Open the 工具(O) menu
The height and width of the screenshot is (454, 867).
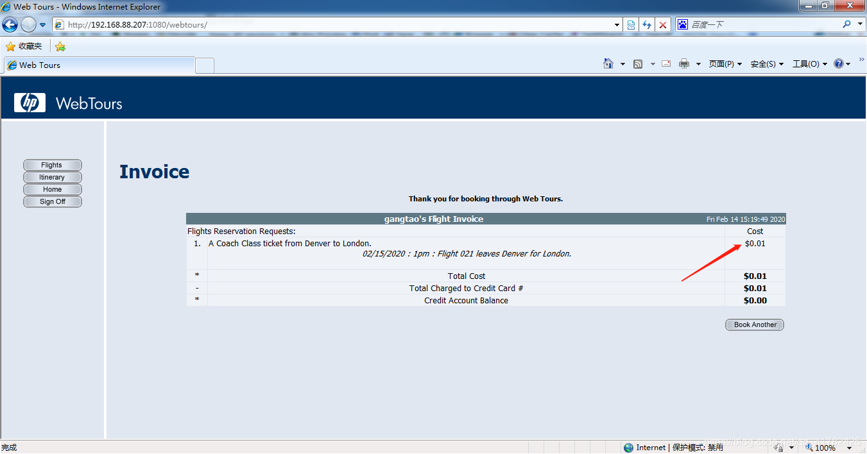tap(809, 64)
